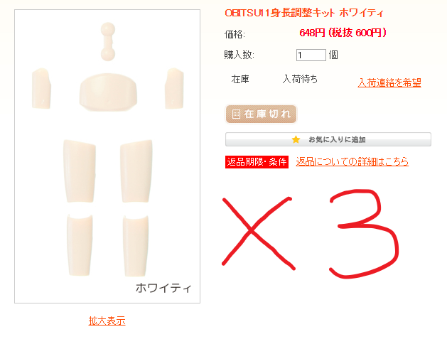Click the product title OBITSU11身長調整キット
This screenshot has width=447, height=344.
click(304, 13)
